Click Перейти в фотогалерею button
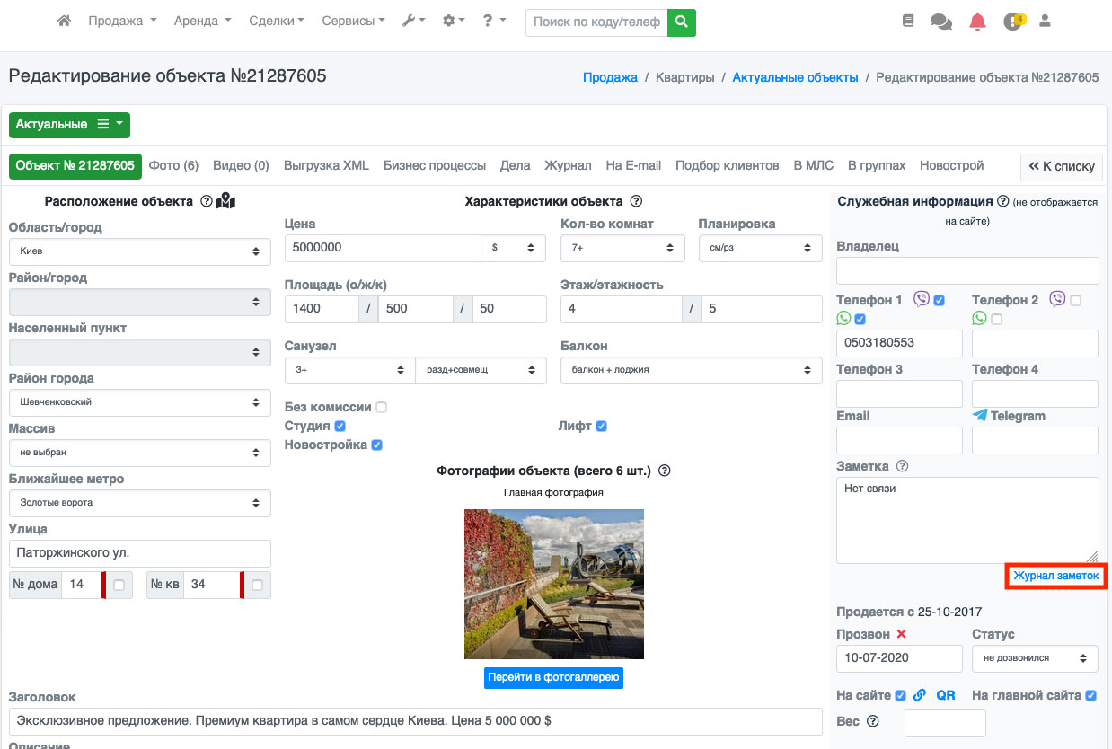 [x=553, y=677]
